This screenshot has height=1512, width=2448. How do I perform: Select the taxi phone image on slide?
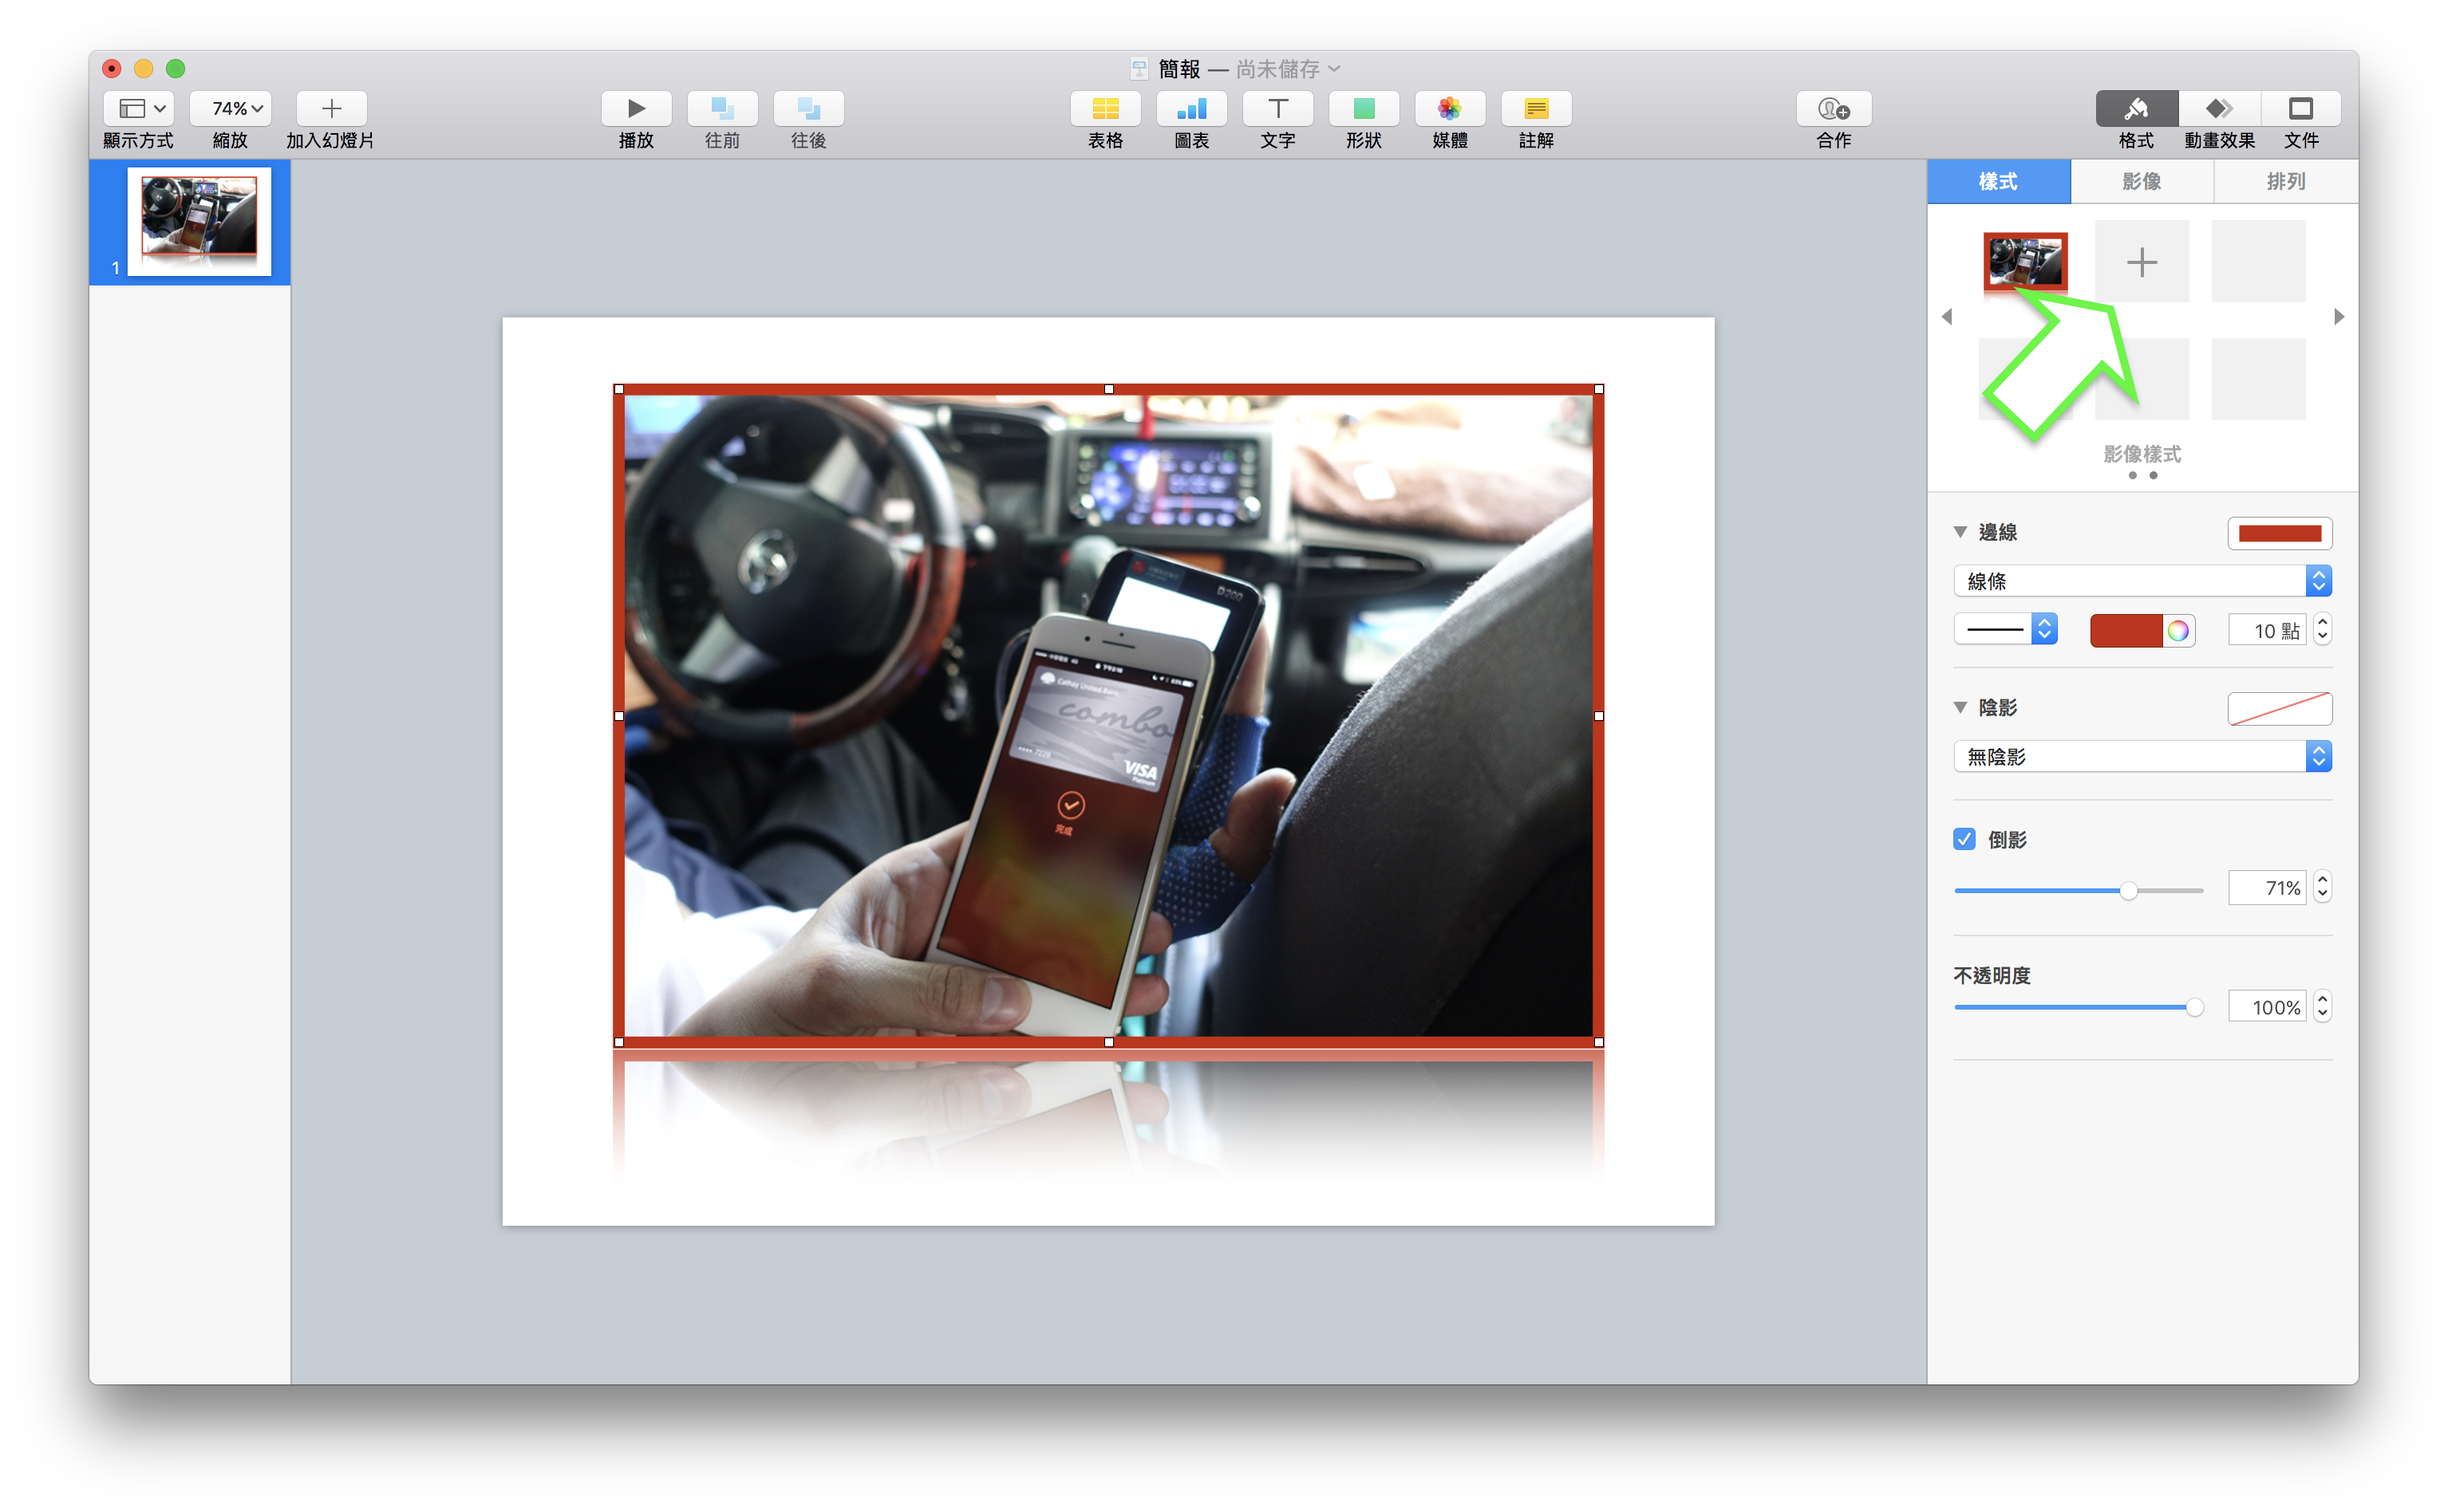pos(1108,715)
